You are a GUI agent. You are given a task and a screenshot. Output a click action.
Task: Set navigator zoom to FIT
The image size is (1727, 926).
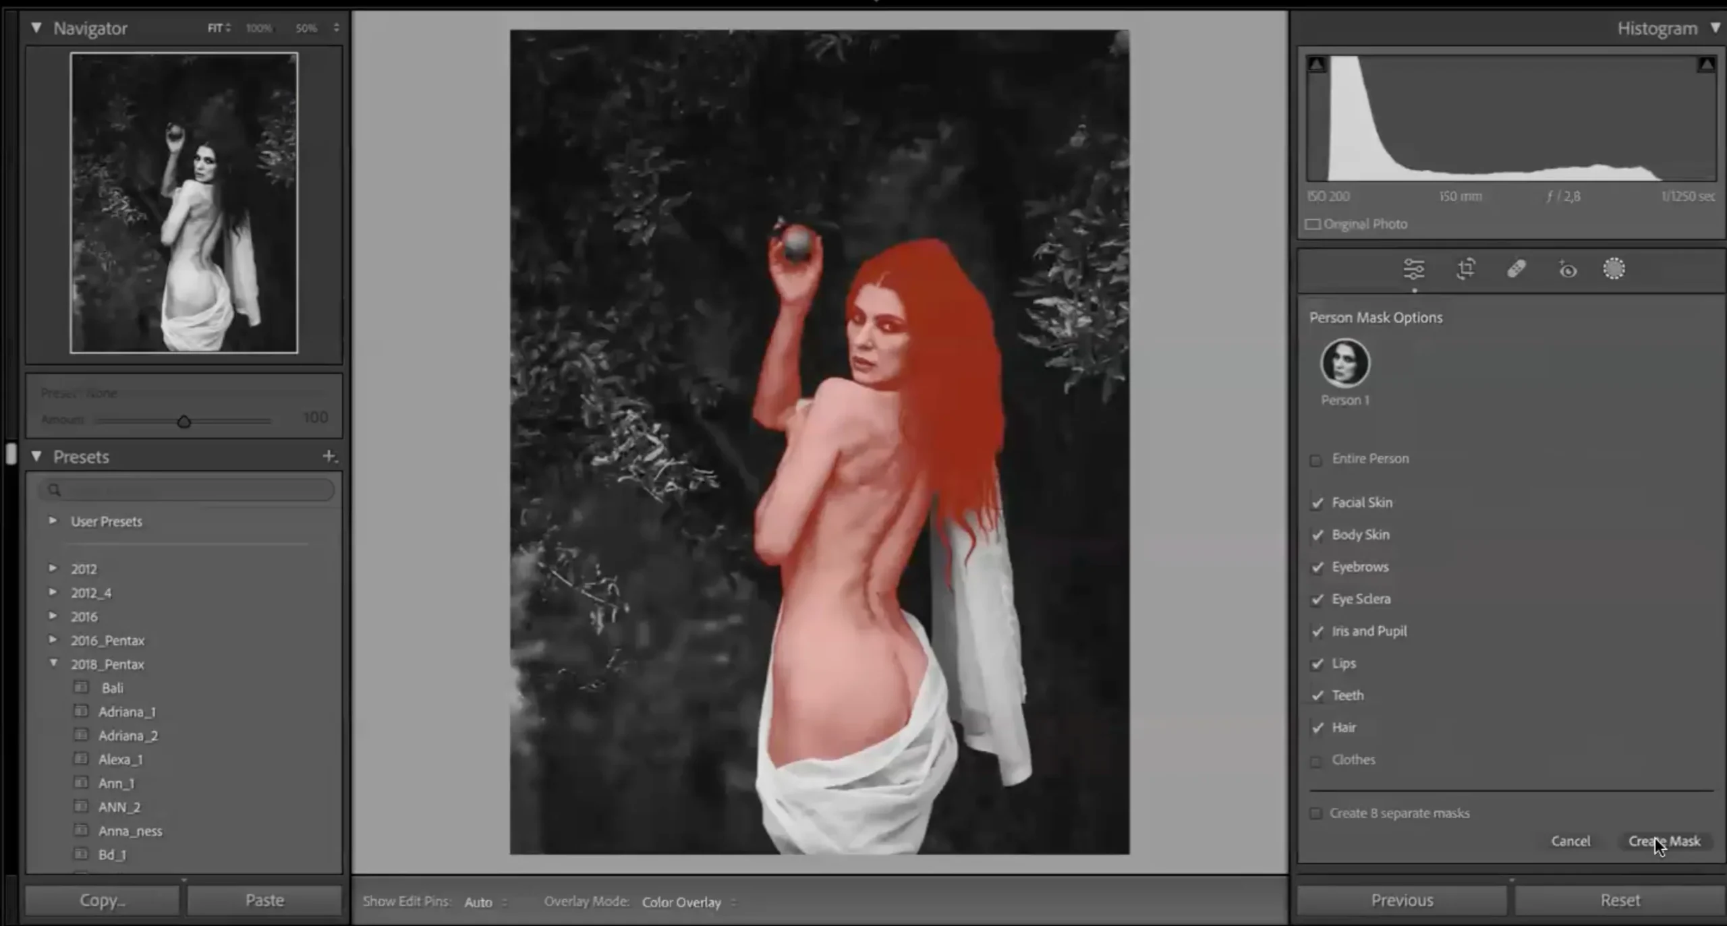pyautogui.click(x=215, y=28)
